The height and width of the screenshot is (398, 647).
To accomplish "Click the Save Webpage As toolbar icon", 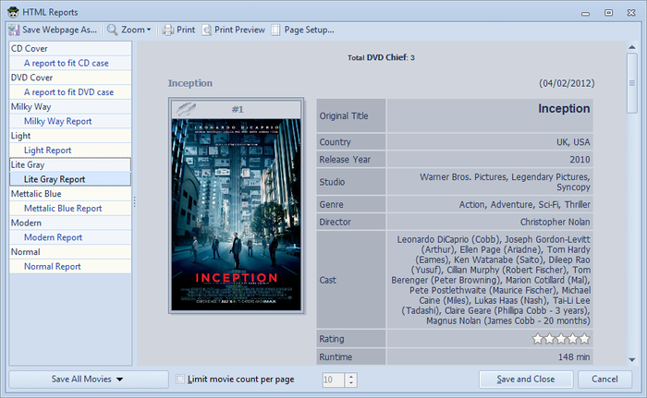I will pyautogui.click(x=15, y=30).
